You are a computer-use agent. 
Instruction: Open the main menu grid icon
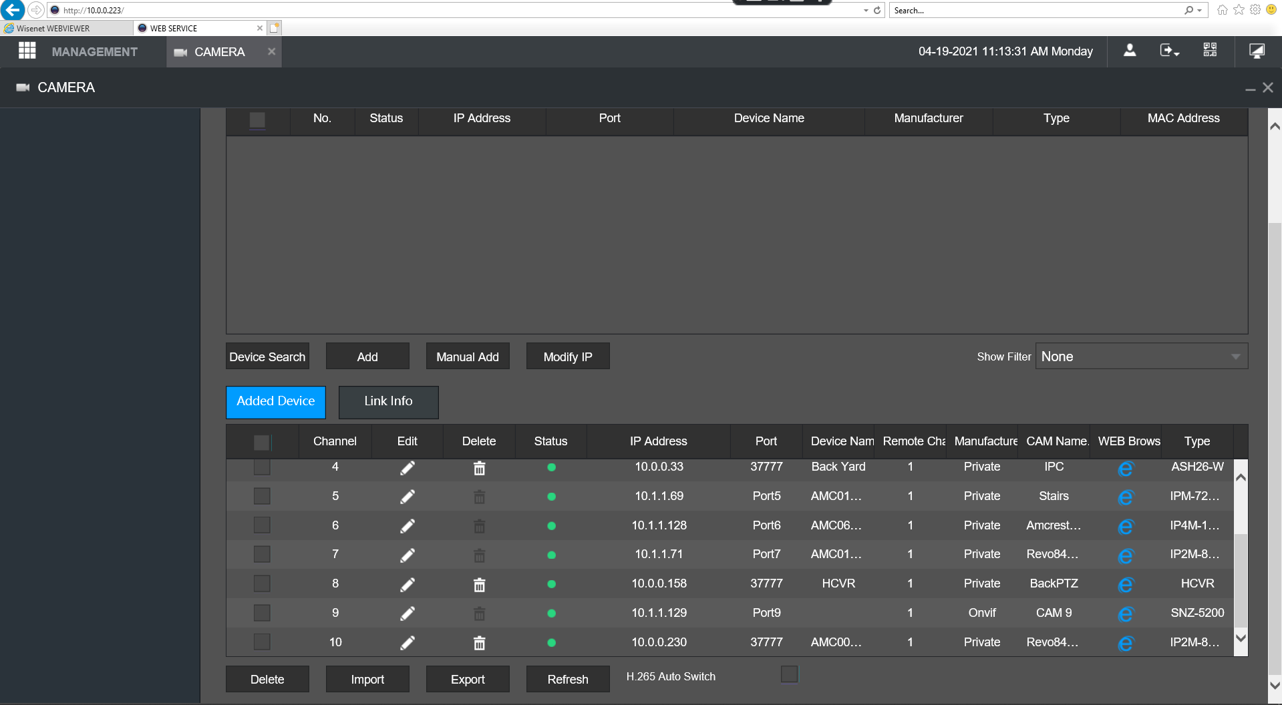(x=27, y=51)
